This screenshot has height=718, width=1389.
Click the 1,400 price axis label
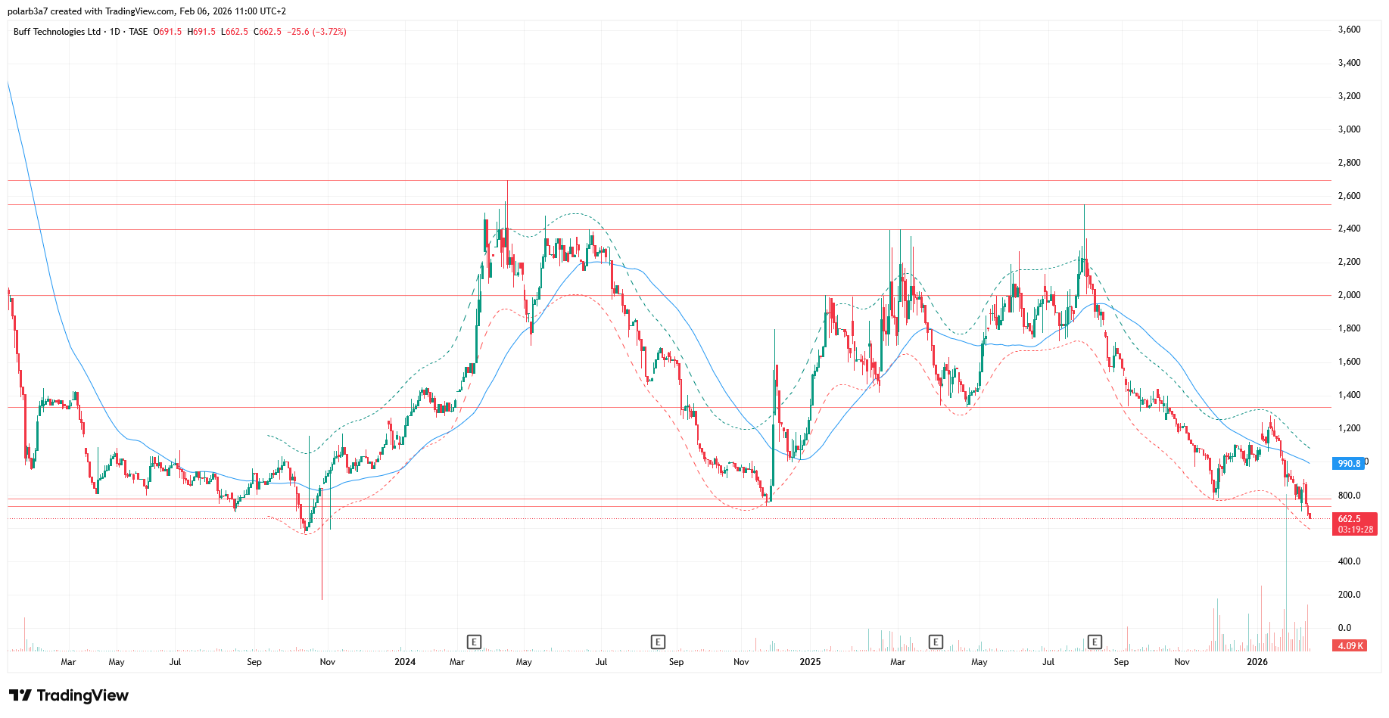[1350, 395]
